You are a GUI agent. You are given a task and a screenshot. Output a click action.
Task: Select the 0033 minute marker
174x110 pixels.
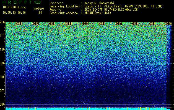[x=52, y=24]
